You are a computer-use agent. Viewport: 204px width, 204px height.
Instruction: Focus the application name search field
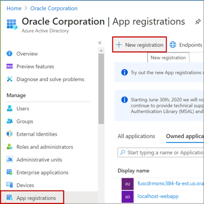[161, 152]
